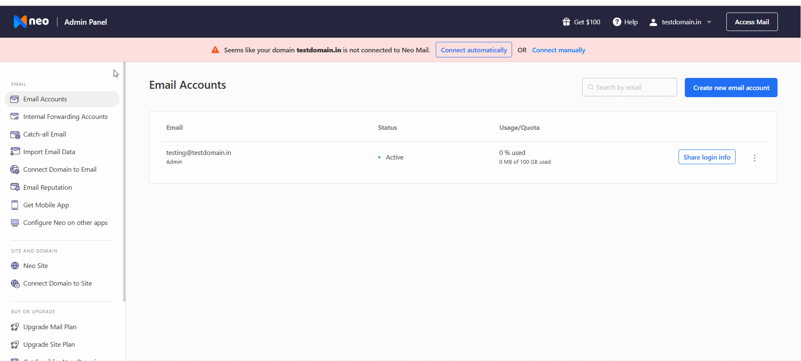Click the Get Mobile App phone icon
The width and height of the screenshot is (801, 361).
[x=15, y=205]
